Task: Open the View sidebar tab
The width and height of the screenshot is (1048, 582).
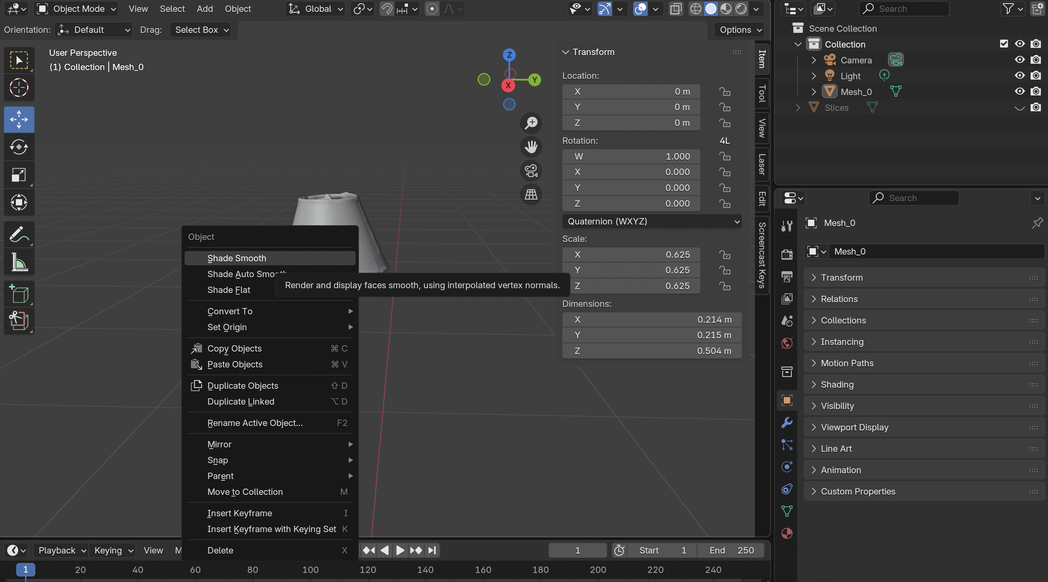Action: coord(762,128)
